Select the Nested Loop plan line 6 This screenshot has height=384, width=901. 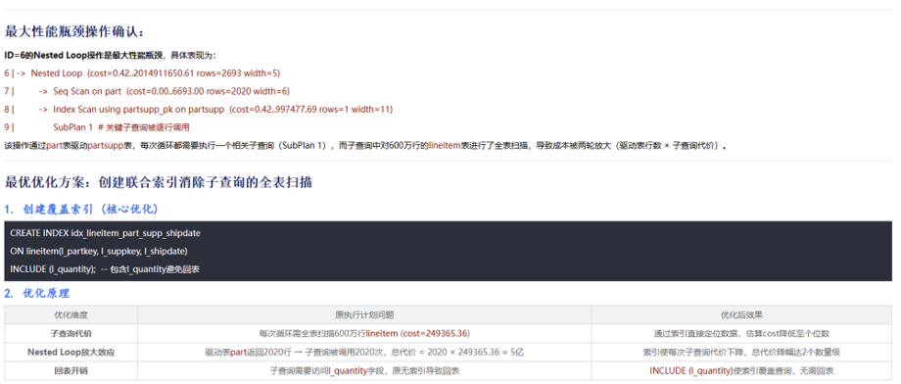click(x=142, y=73)
